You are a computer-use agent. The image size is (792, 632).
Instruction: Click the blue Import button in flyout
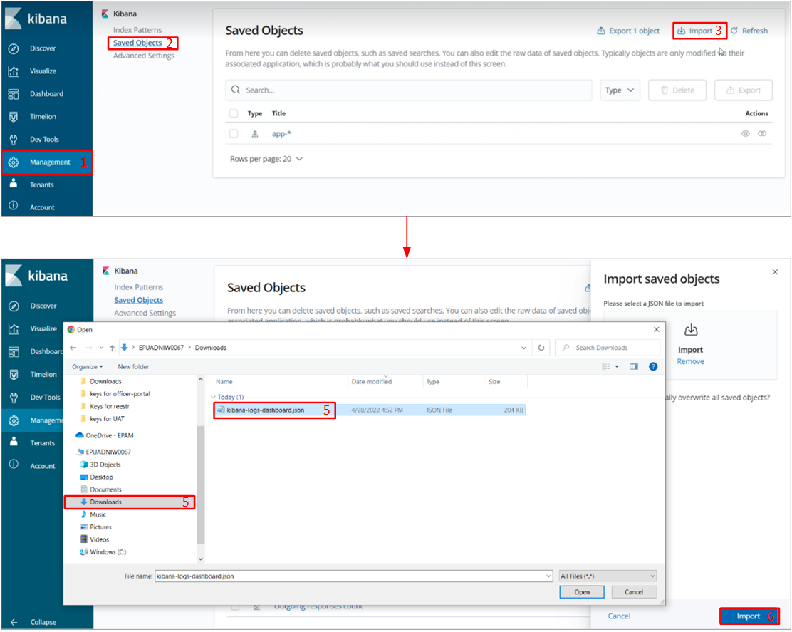point(748,617)
